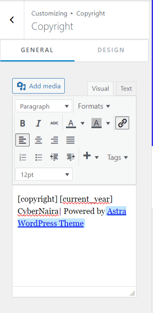Open the Paragraph format dropdown

click(x=44, y=106)
